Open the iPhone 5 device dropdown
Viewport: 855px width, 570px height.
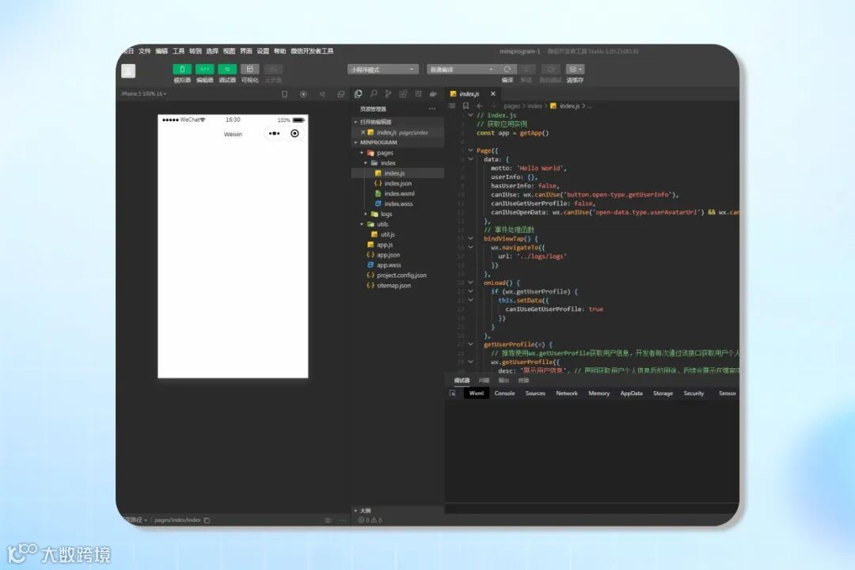pyautogui.click(x=144, y=94)
